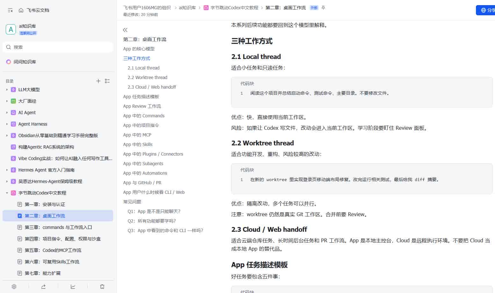Jump to outline item App 中的项目指令
The height and width of the screenshot is (293, 495).
pyautogui.click(x=141, y=125)
